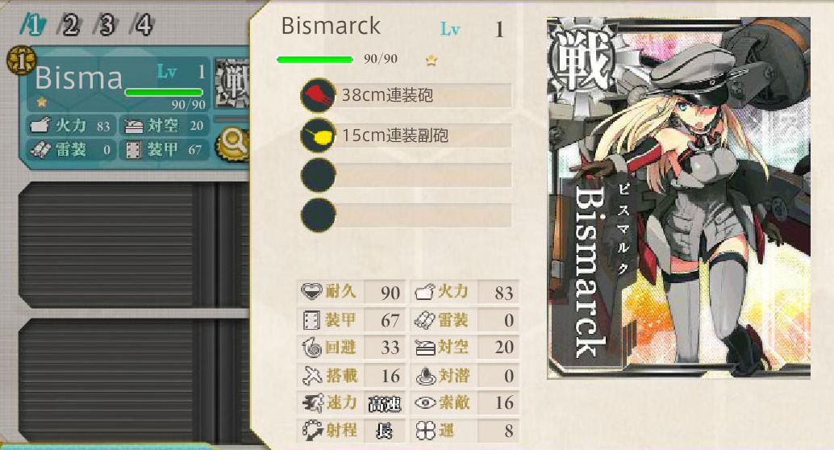Click the yellow 15cm secondary gun icon
834x450 pixels.
pos(318,135)
